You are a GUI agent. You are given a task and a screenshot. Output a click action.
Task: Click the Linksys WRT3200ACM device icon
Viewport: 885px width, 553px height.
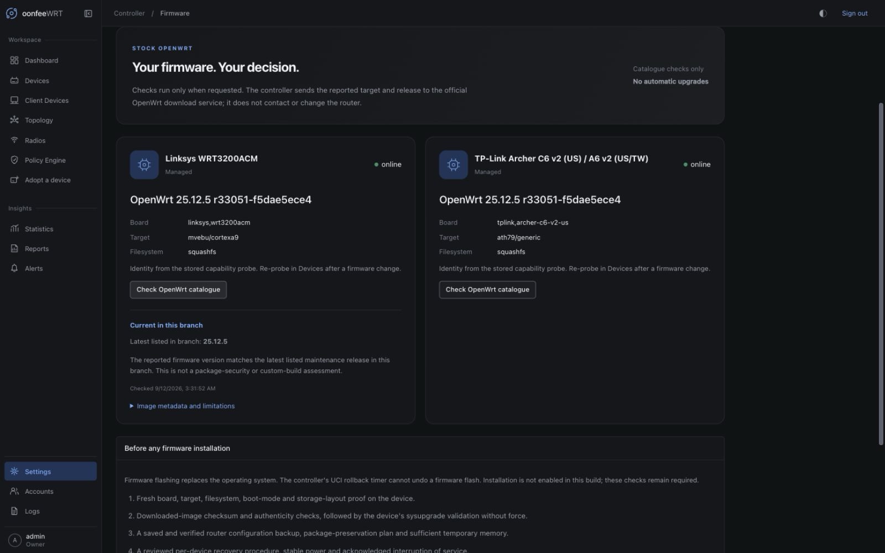point(144,165)
